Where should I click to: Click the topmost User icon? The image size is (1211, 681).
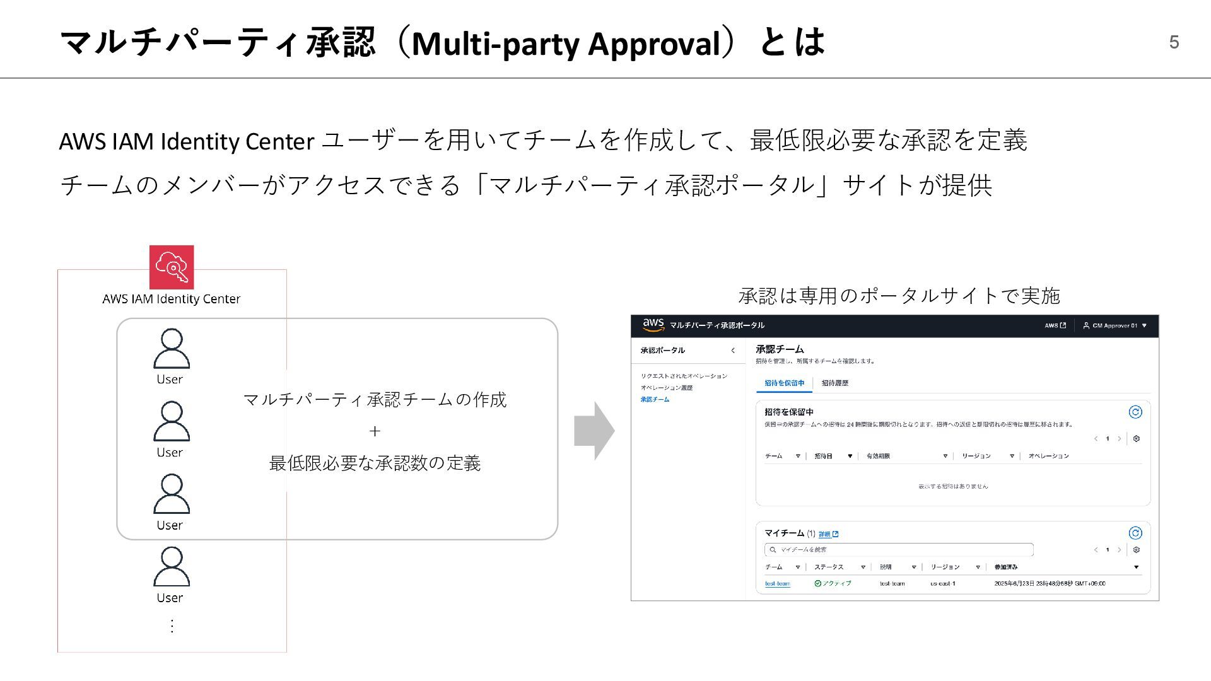pos(172,349)
